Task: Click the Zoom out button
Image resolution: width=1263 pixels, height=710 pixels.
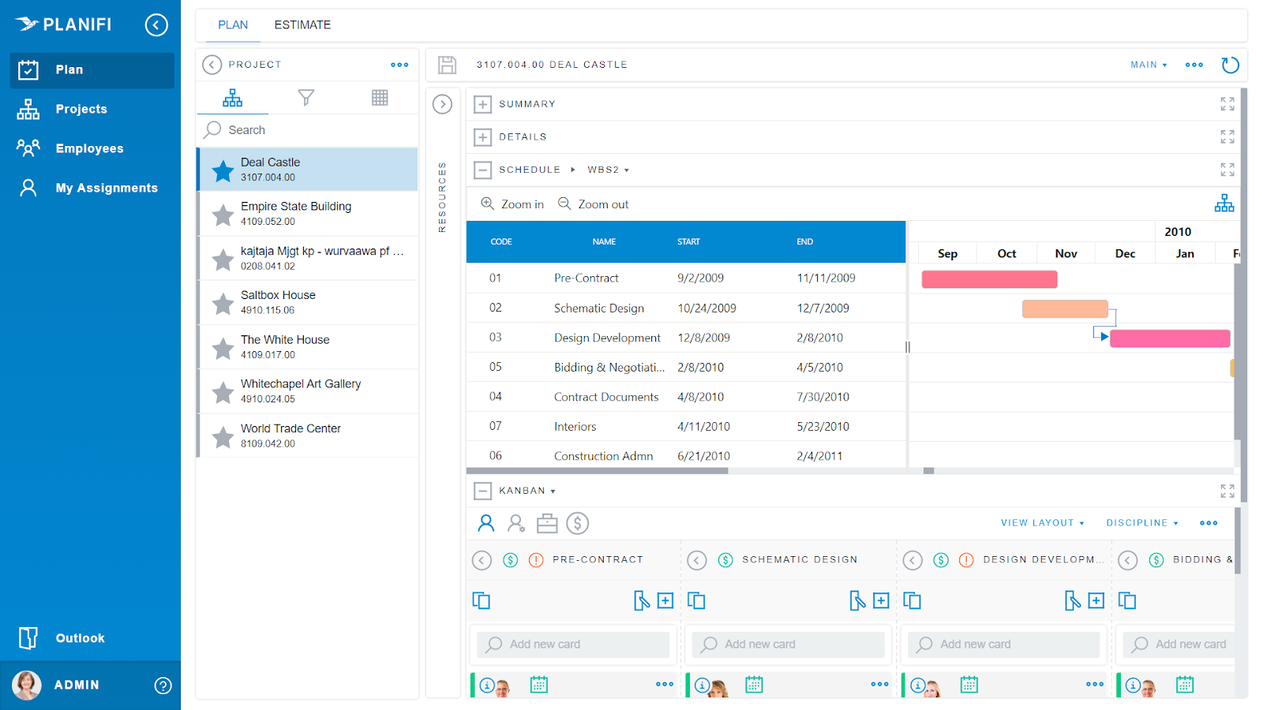Action: 594,204
